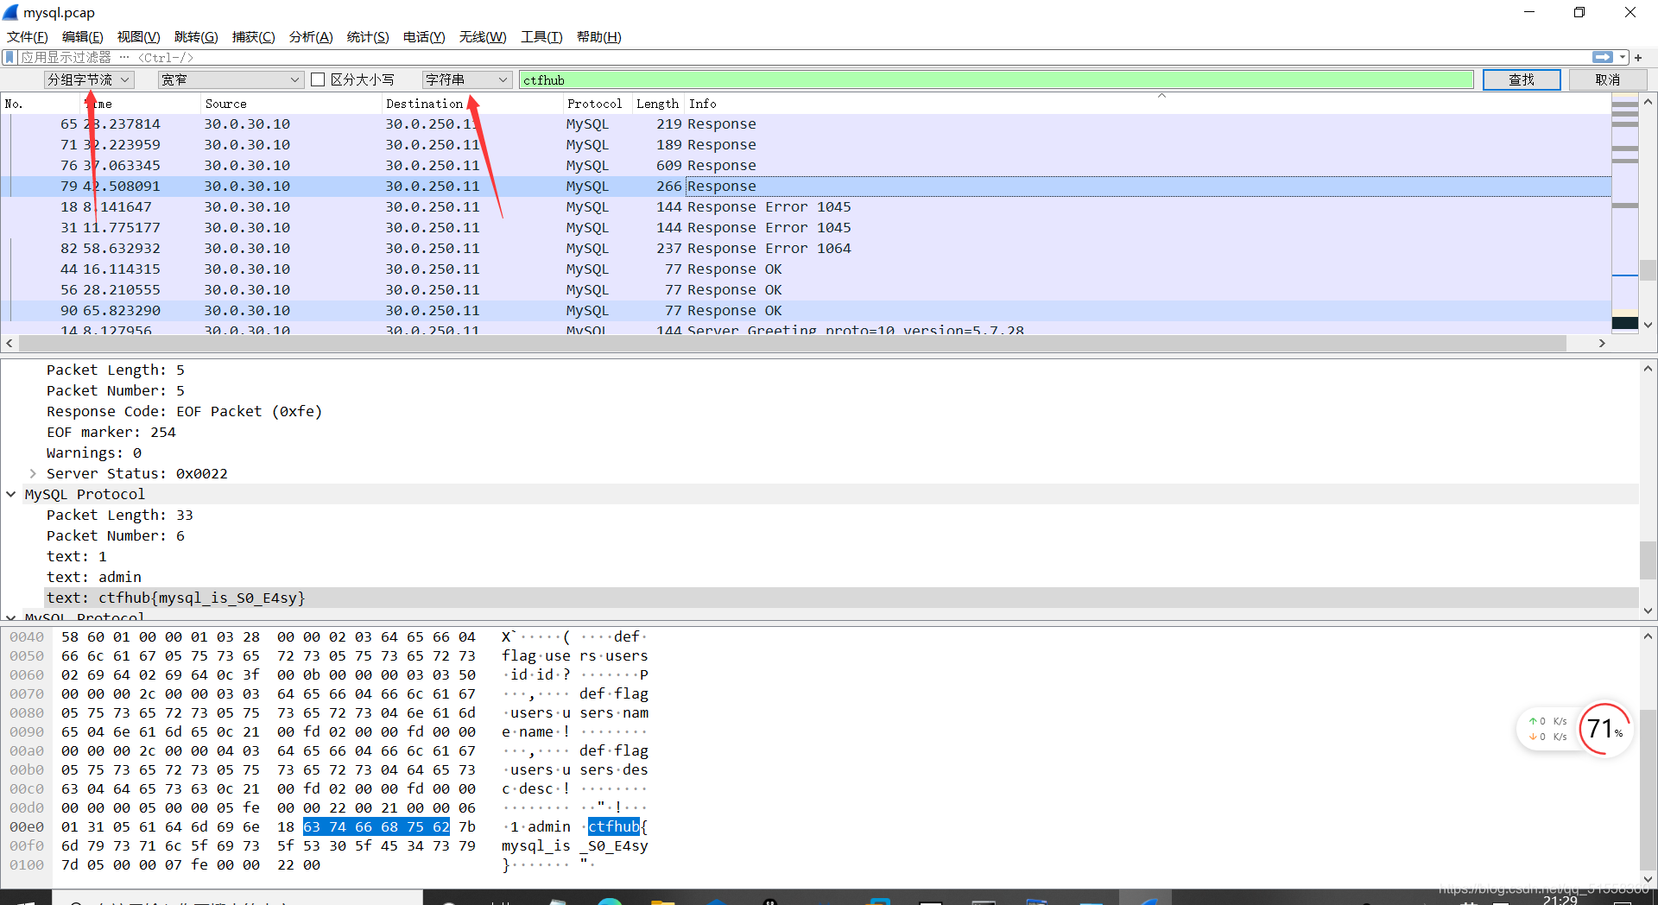Open the 跳转(G) menu
Screen dimensions: 1658x905
(x=196, y=36)
